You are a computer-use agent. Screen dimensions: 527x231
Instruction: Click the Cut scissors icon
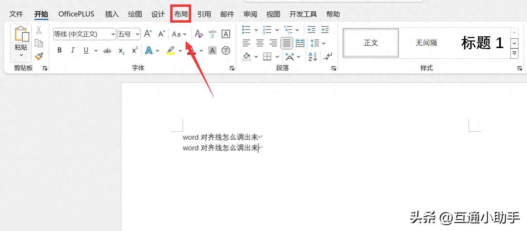pos(39,30)
